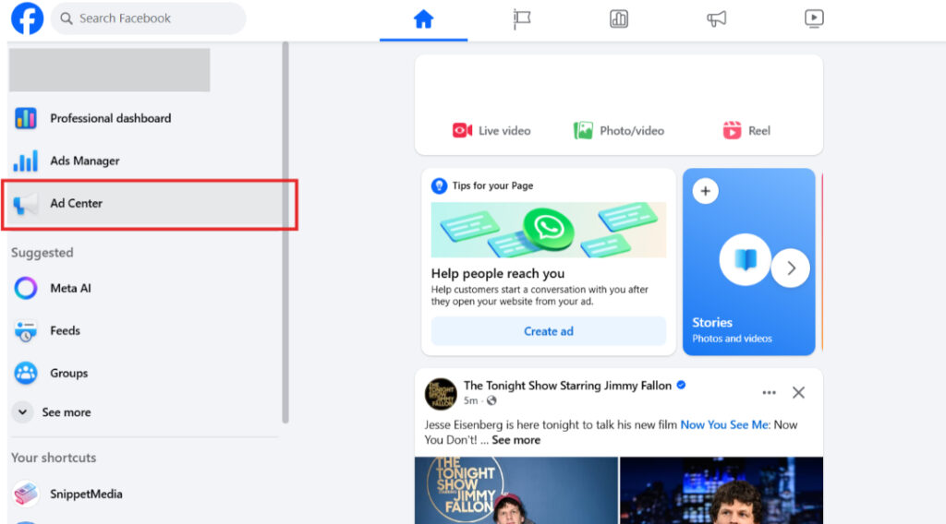The height and width of the screenshot is (524, 946).
Task: Click the Live video camera icon
Action: click(x=462, y=130)
